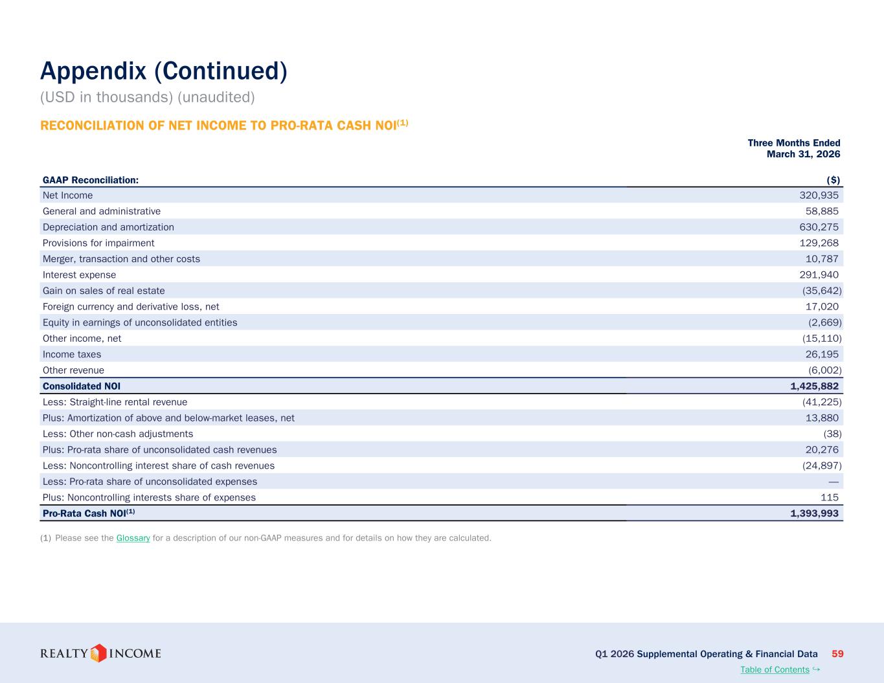Click the arrow icon beside Table of Contents

pyautogui.click(x=816, y=669)
